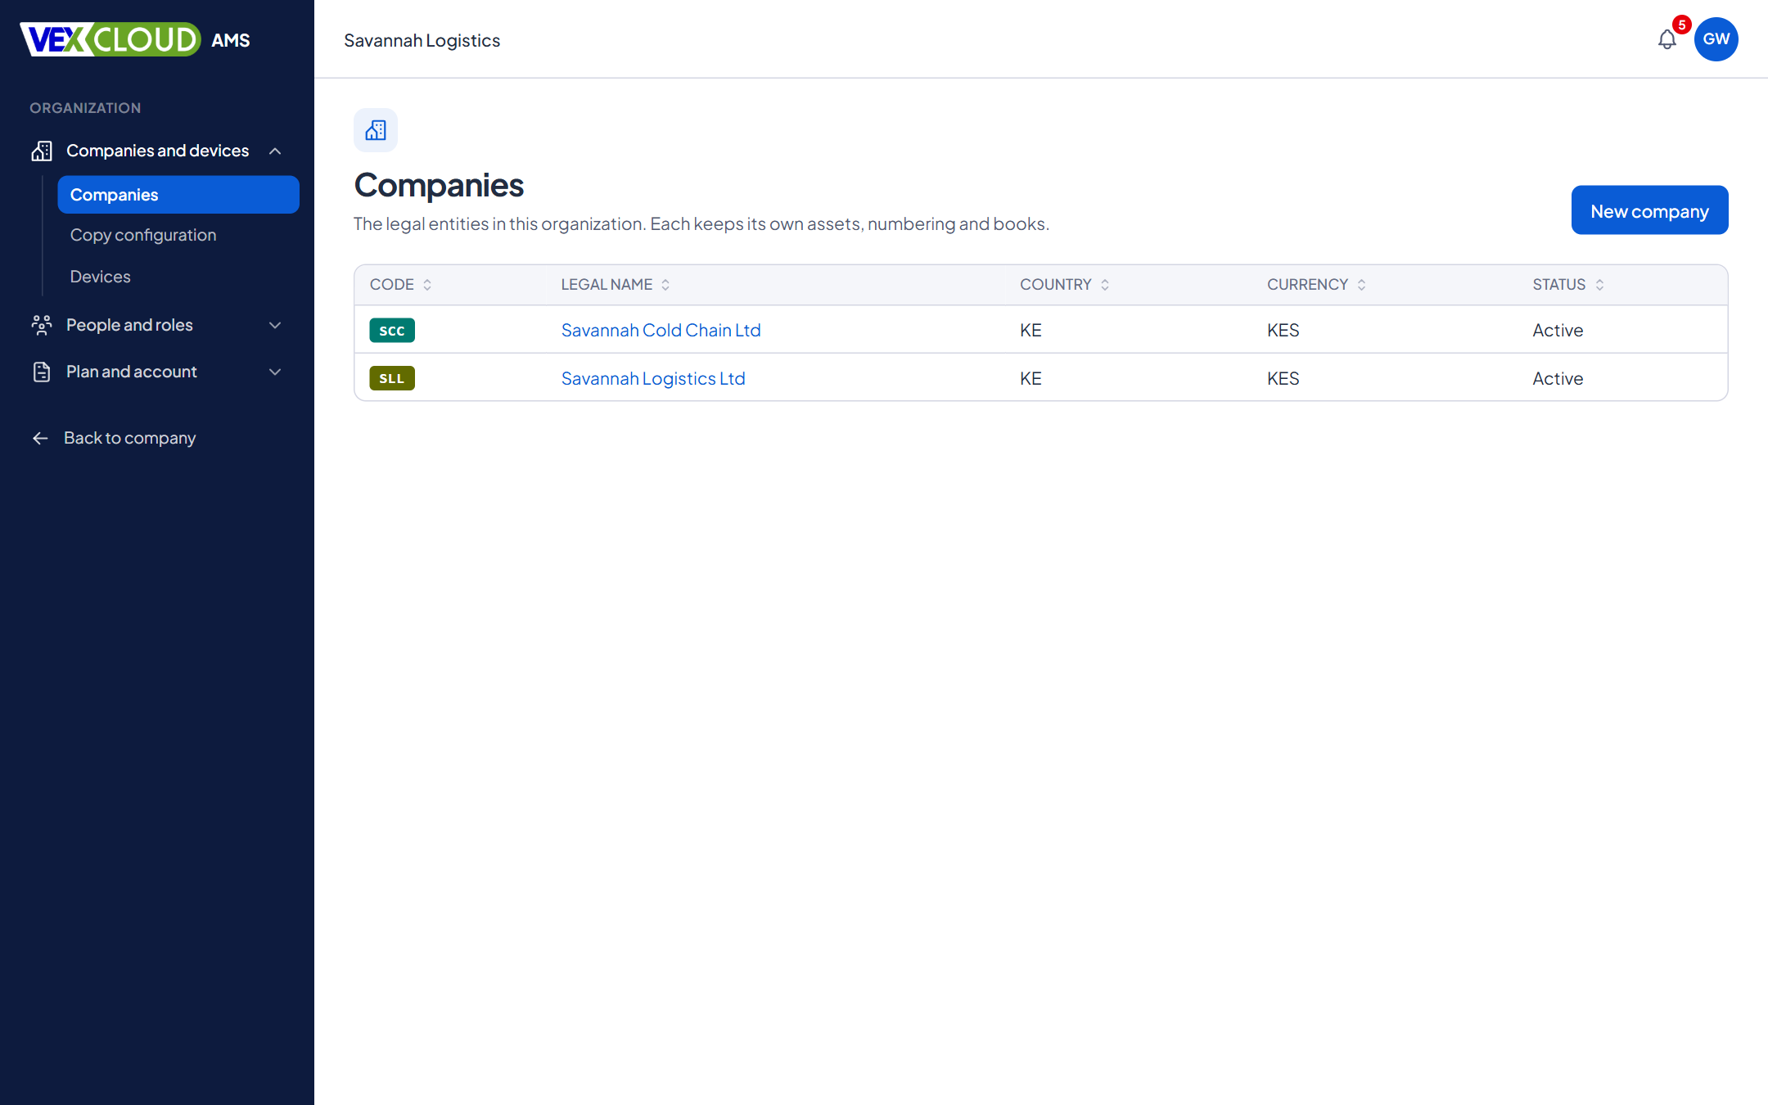Sort by the LEGAL NAME column arrows
This screenshot has height=1105, width=1768.
pos(665,285)
